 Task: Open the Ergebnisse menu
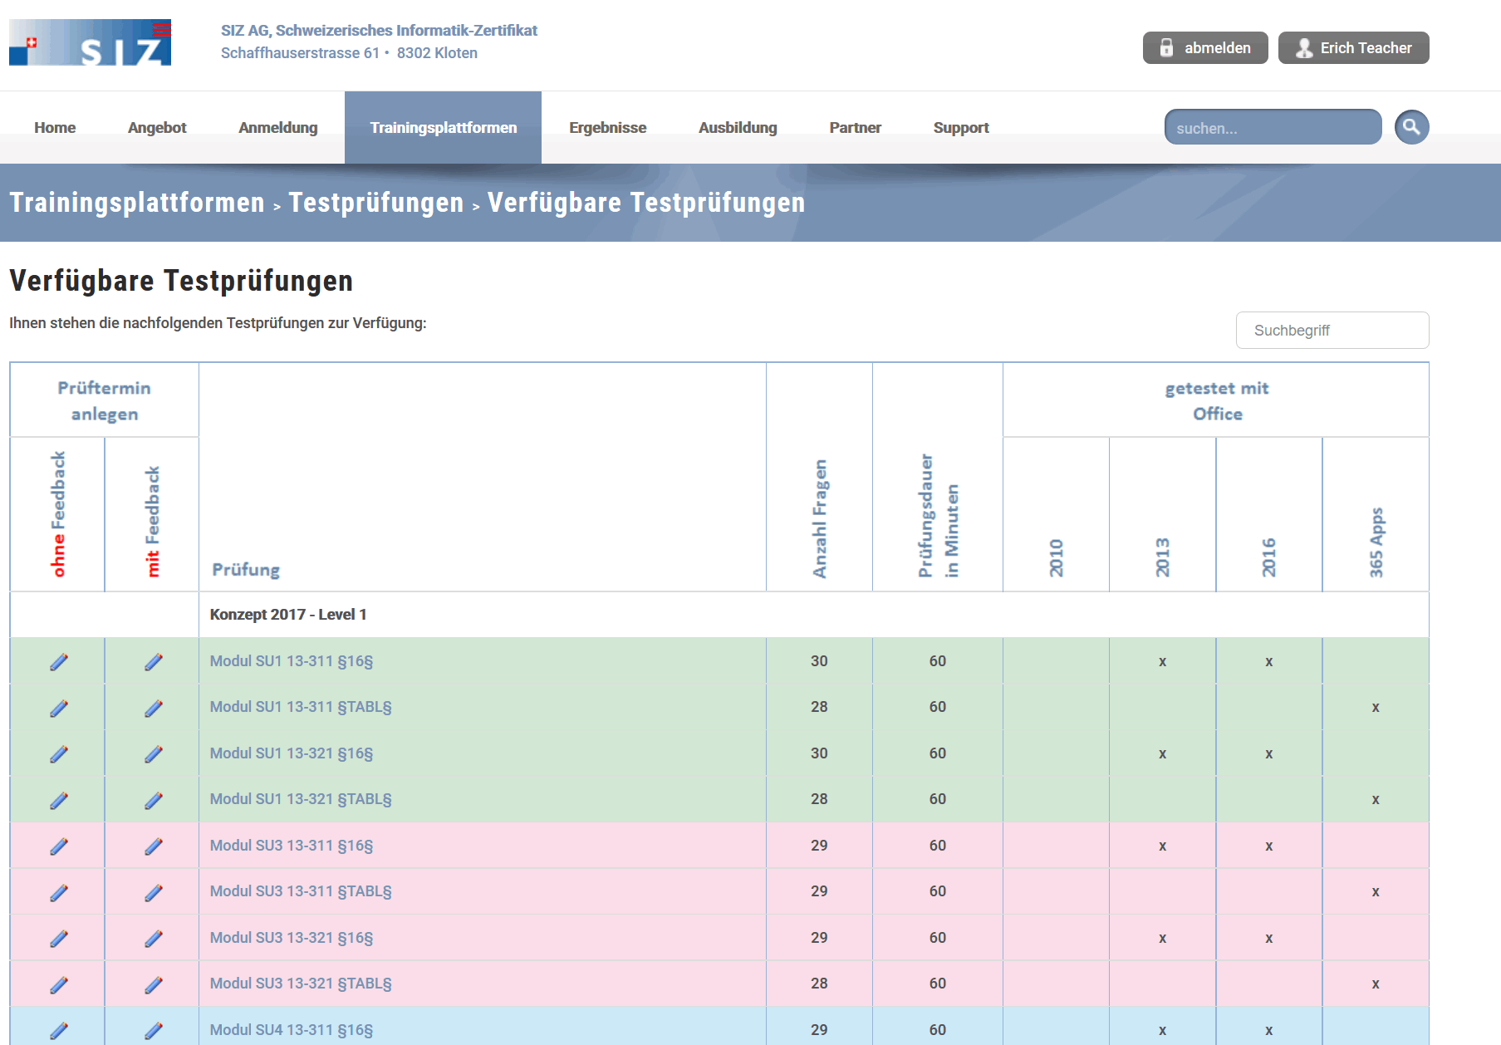point(607,127)
